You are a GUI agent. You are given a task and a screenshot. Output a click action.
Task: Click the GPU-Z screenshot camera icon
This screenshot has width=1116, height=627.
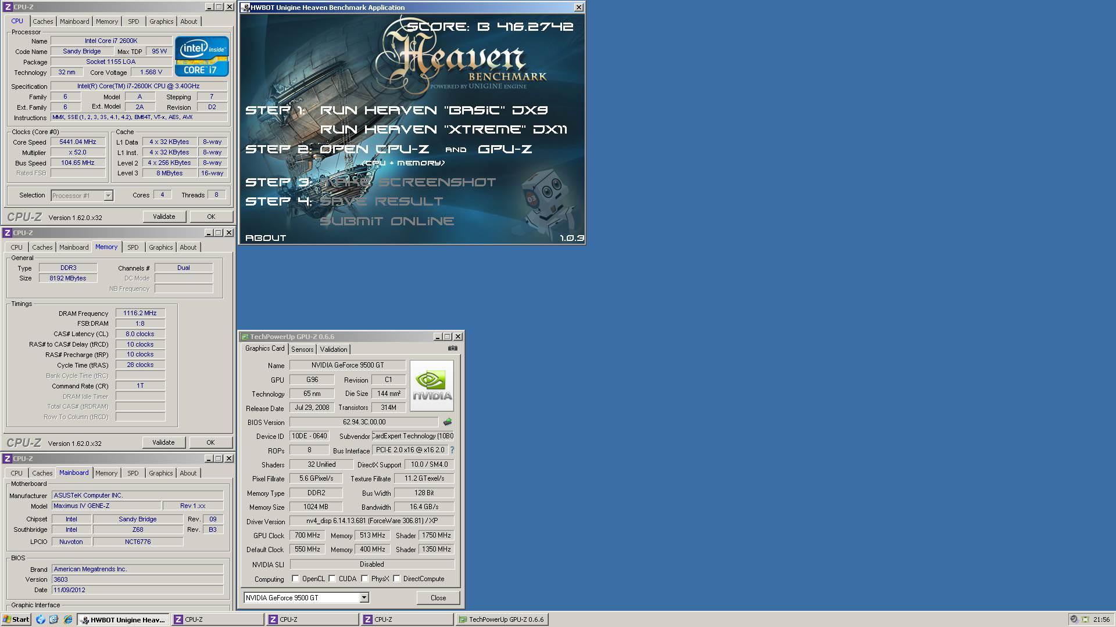click(x=452, y=348)
